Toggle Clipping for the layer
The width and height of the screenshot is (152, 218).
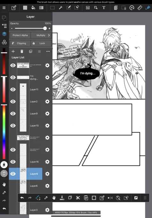pos(20,43)
